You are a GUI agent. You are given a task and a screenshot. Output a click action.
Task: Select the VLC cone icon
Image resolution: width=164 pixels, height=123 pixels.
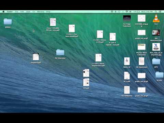pos(156,18)
